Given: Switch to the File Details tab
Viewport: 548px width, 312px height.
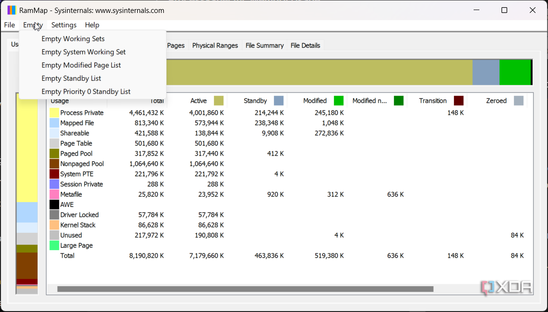Looking at the screenshot, I should coord(305,46).
